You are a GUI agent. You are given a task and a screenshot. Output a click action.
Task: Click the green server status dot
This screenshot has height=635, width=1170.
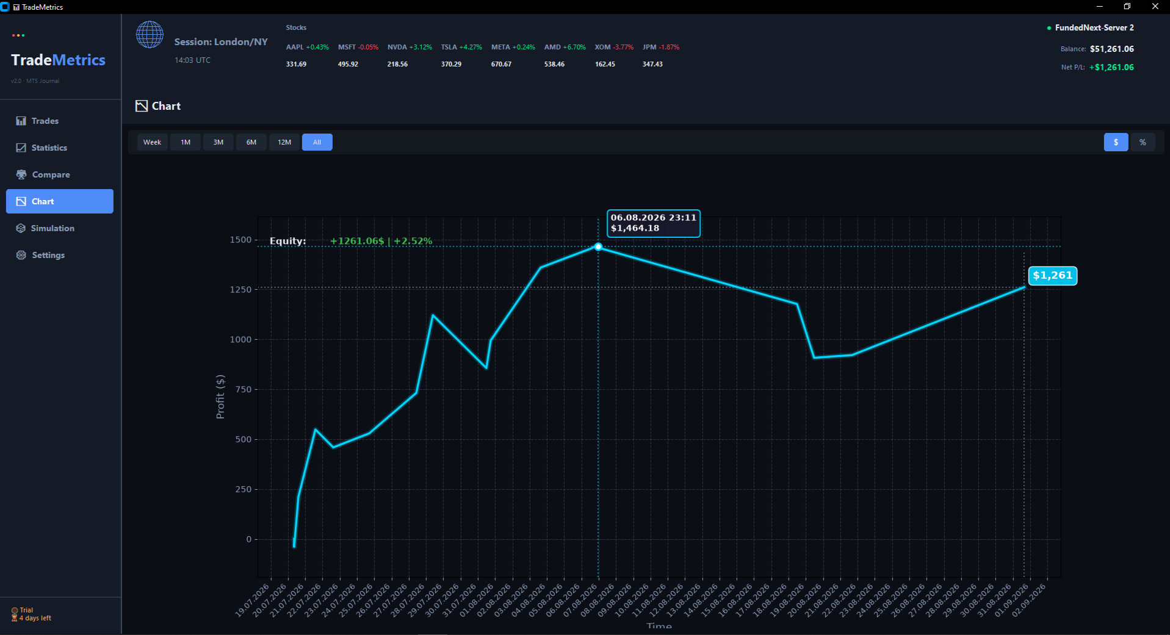tap(1049, 28)
